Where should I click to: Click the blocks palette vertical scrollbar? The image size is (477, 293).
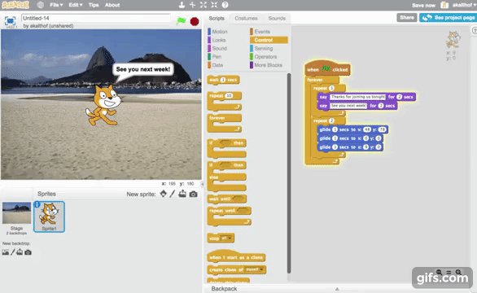(x=289, y=173)
